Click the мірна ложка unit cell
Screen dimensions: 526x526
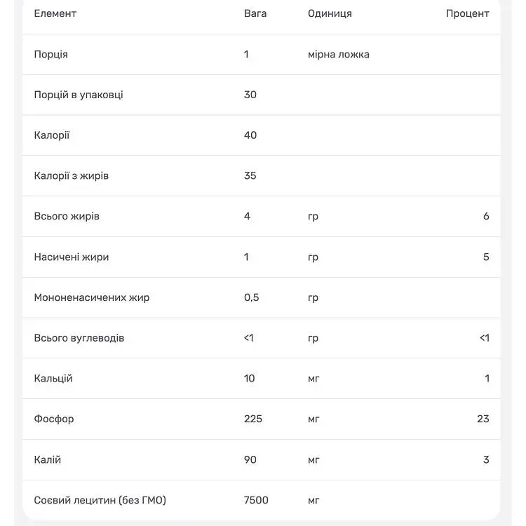click(x=339, y=54)
